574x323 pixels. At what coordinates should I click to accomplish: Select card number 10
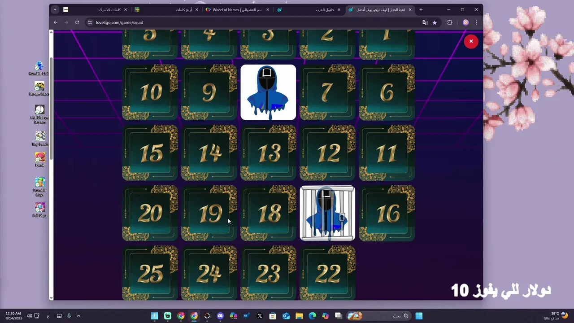tap(150, 92)
